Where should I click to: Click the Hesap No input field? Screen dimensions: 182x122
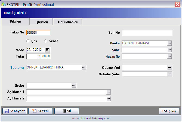144,56
